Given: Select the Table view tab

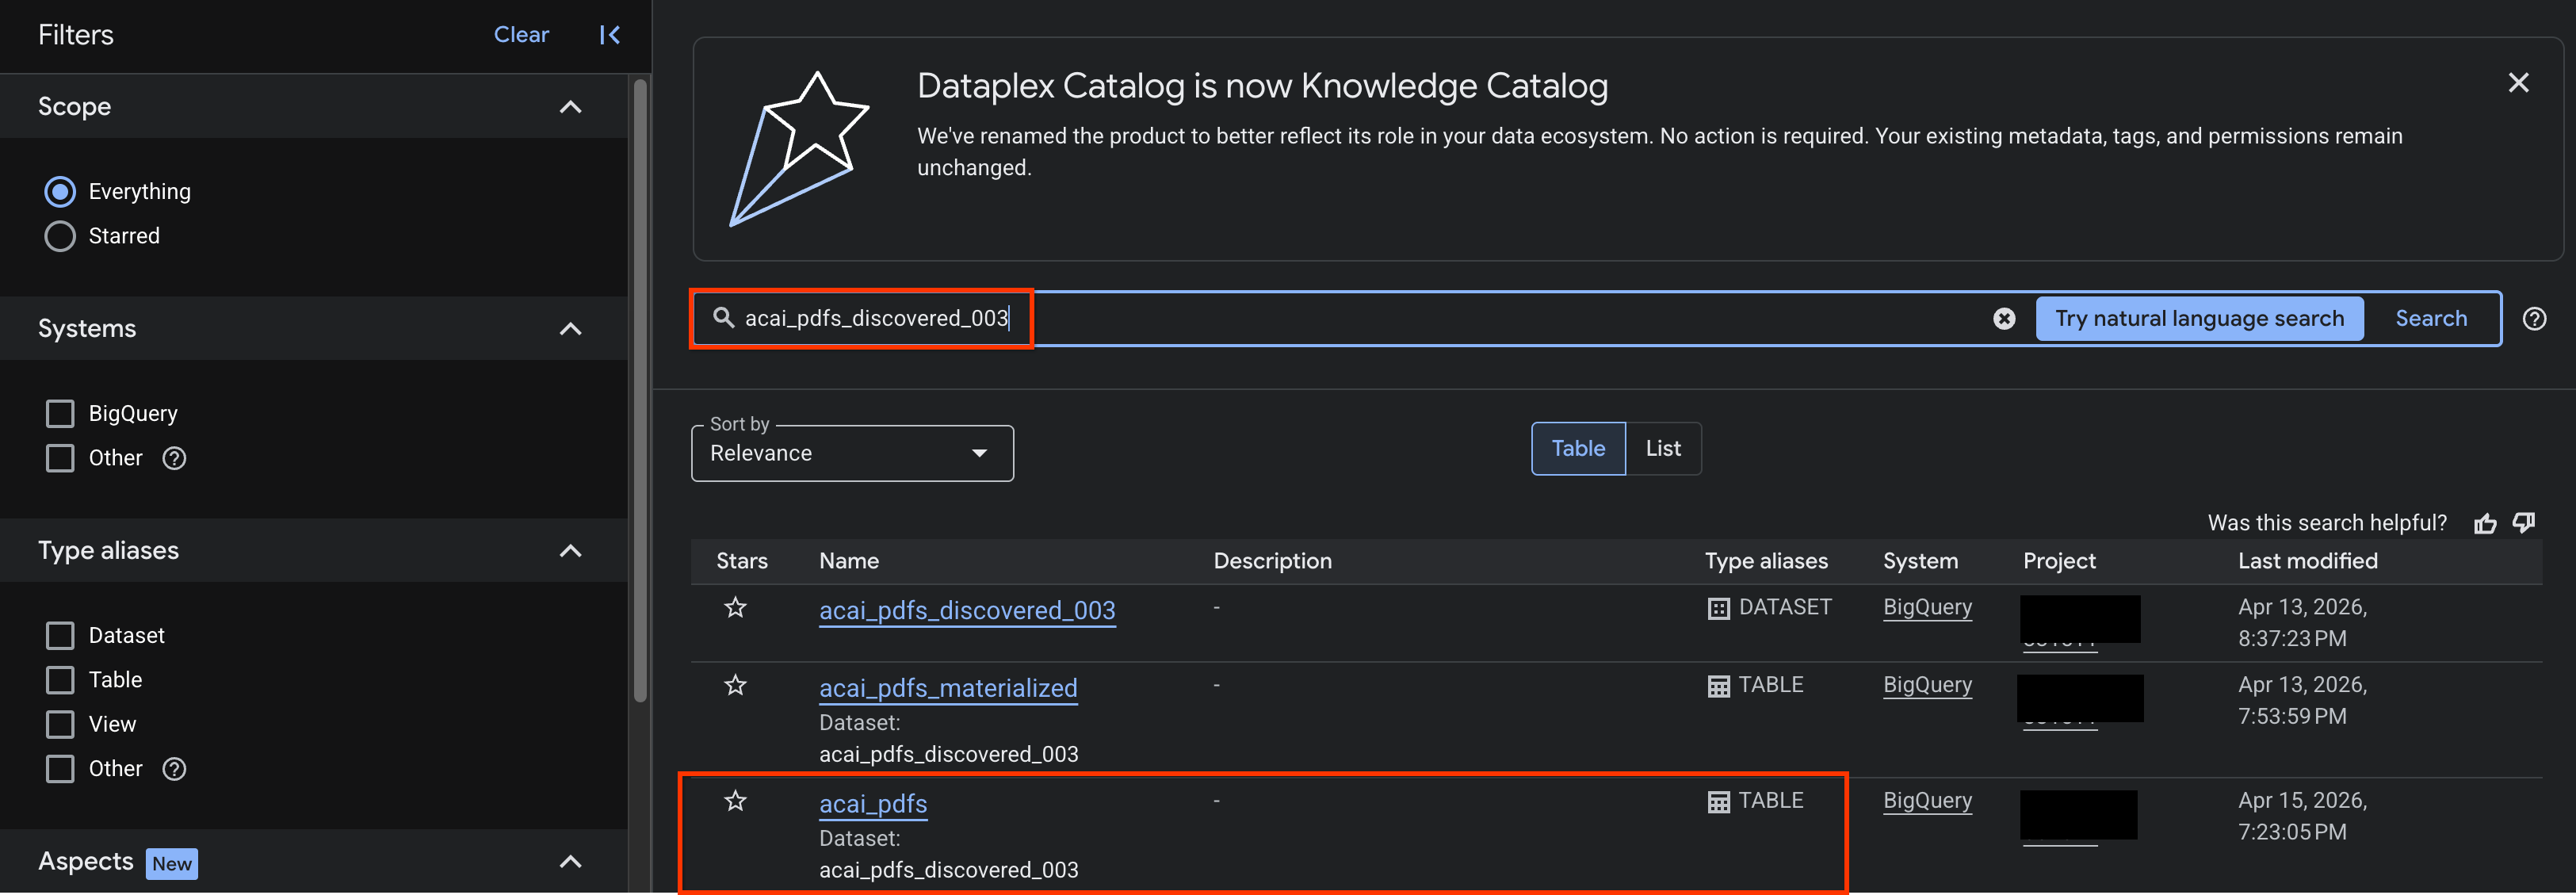Looking at the screenshot, I should 1577,448.
